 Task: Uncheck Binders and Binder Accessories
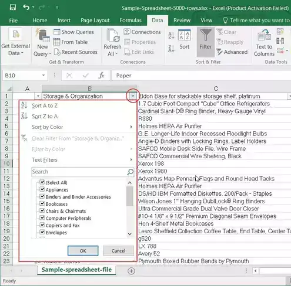[x=42, y=196]
